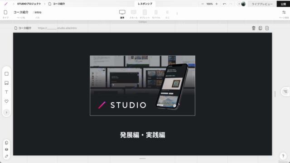Image resolution: width=290 pixels, height=163 pixels.
Task: Select the モバイル breakpoint
Action: pos(156,14)
